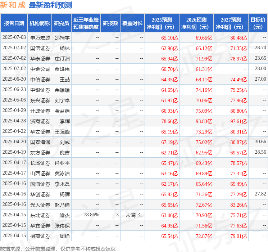Click the 数据来源 disclaimer footer text
The height and width of the screenshot is (252, 268).
pos(58,249)
